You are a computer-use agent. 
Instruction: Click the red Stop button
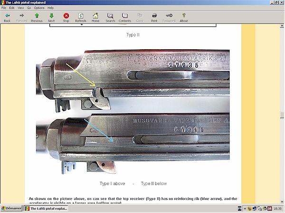pos(66,18)
